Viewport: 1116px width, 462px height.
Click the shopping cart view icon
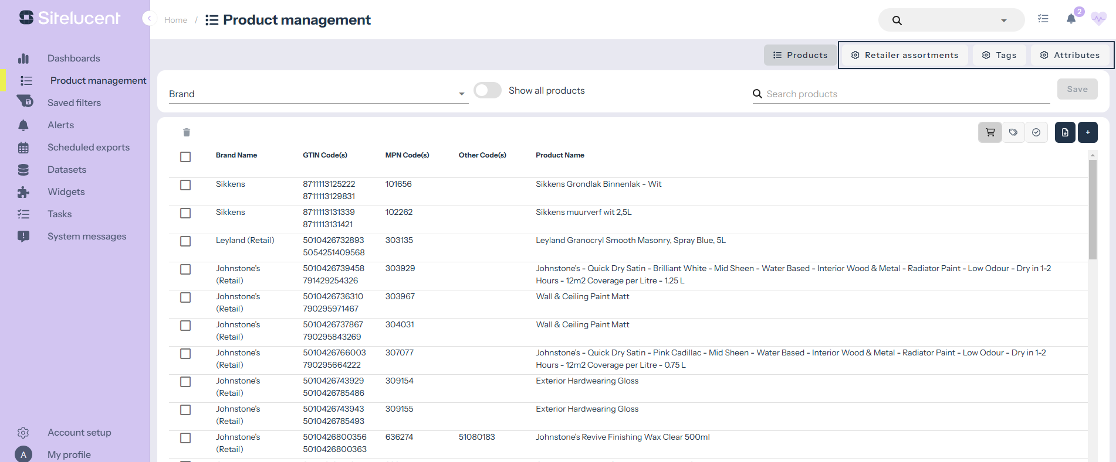point(990,132)
